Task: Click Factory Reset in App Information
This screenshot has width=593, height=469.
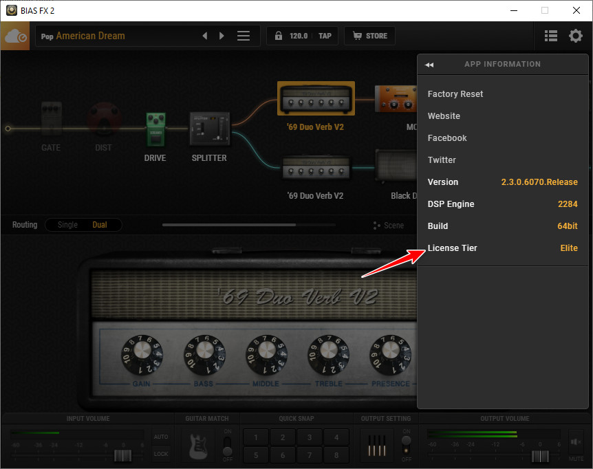Action: click(455, 94)
